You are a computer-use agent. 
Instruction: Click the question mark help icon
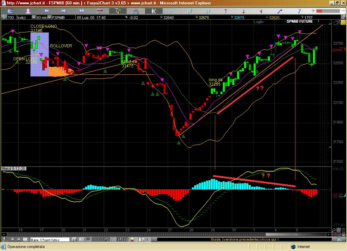299,11
